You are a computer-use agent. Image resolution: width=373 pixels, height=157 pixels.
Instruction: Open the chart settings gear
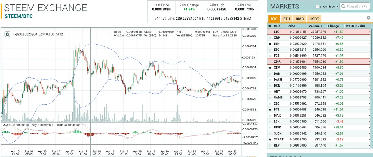[x=8, y=34]
